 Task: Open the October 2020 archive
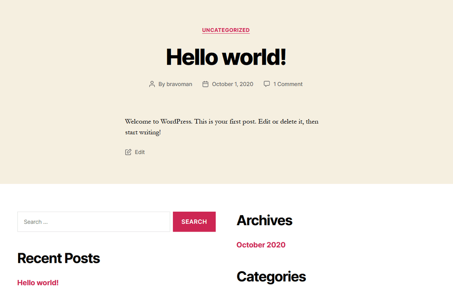tap(261, 245)
